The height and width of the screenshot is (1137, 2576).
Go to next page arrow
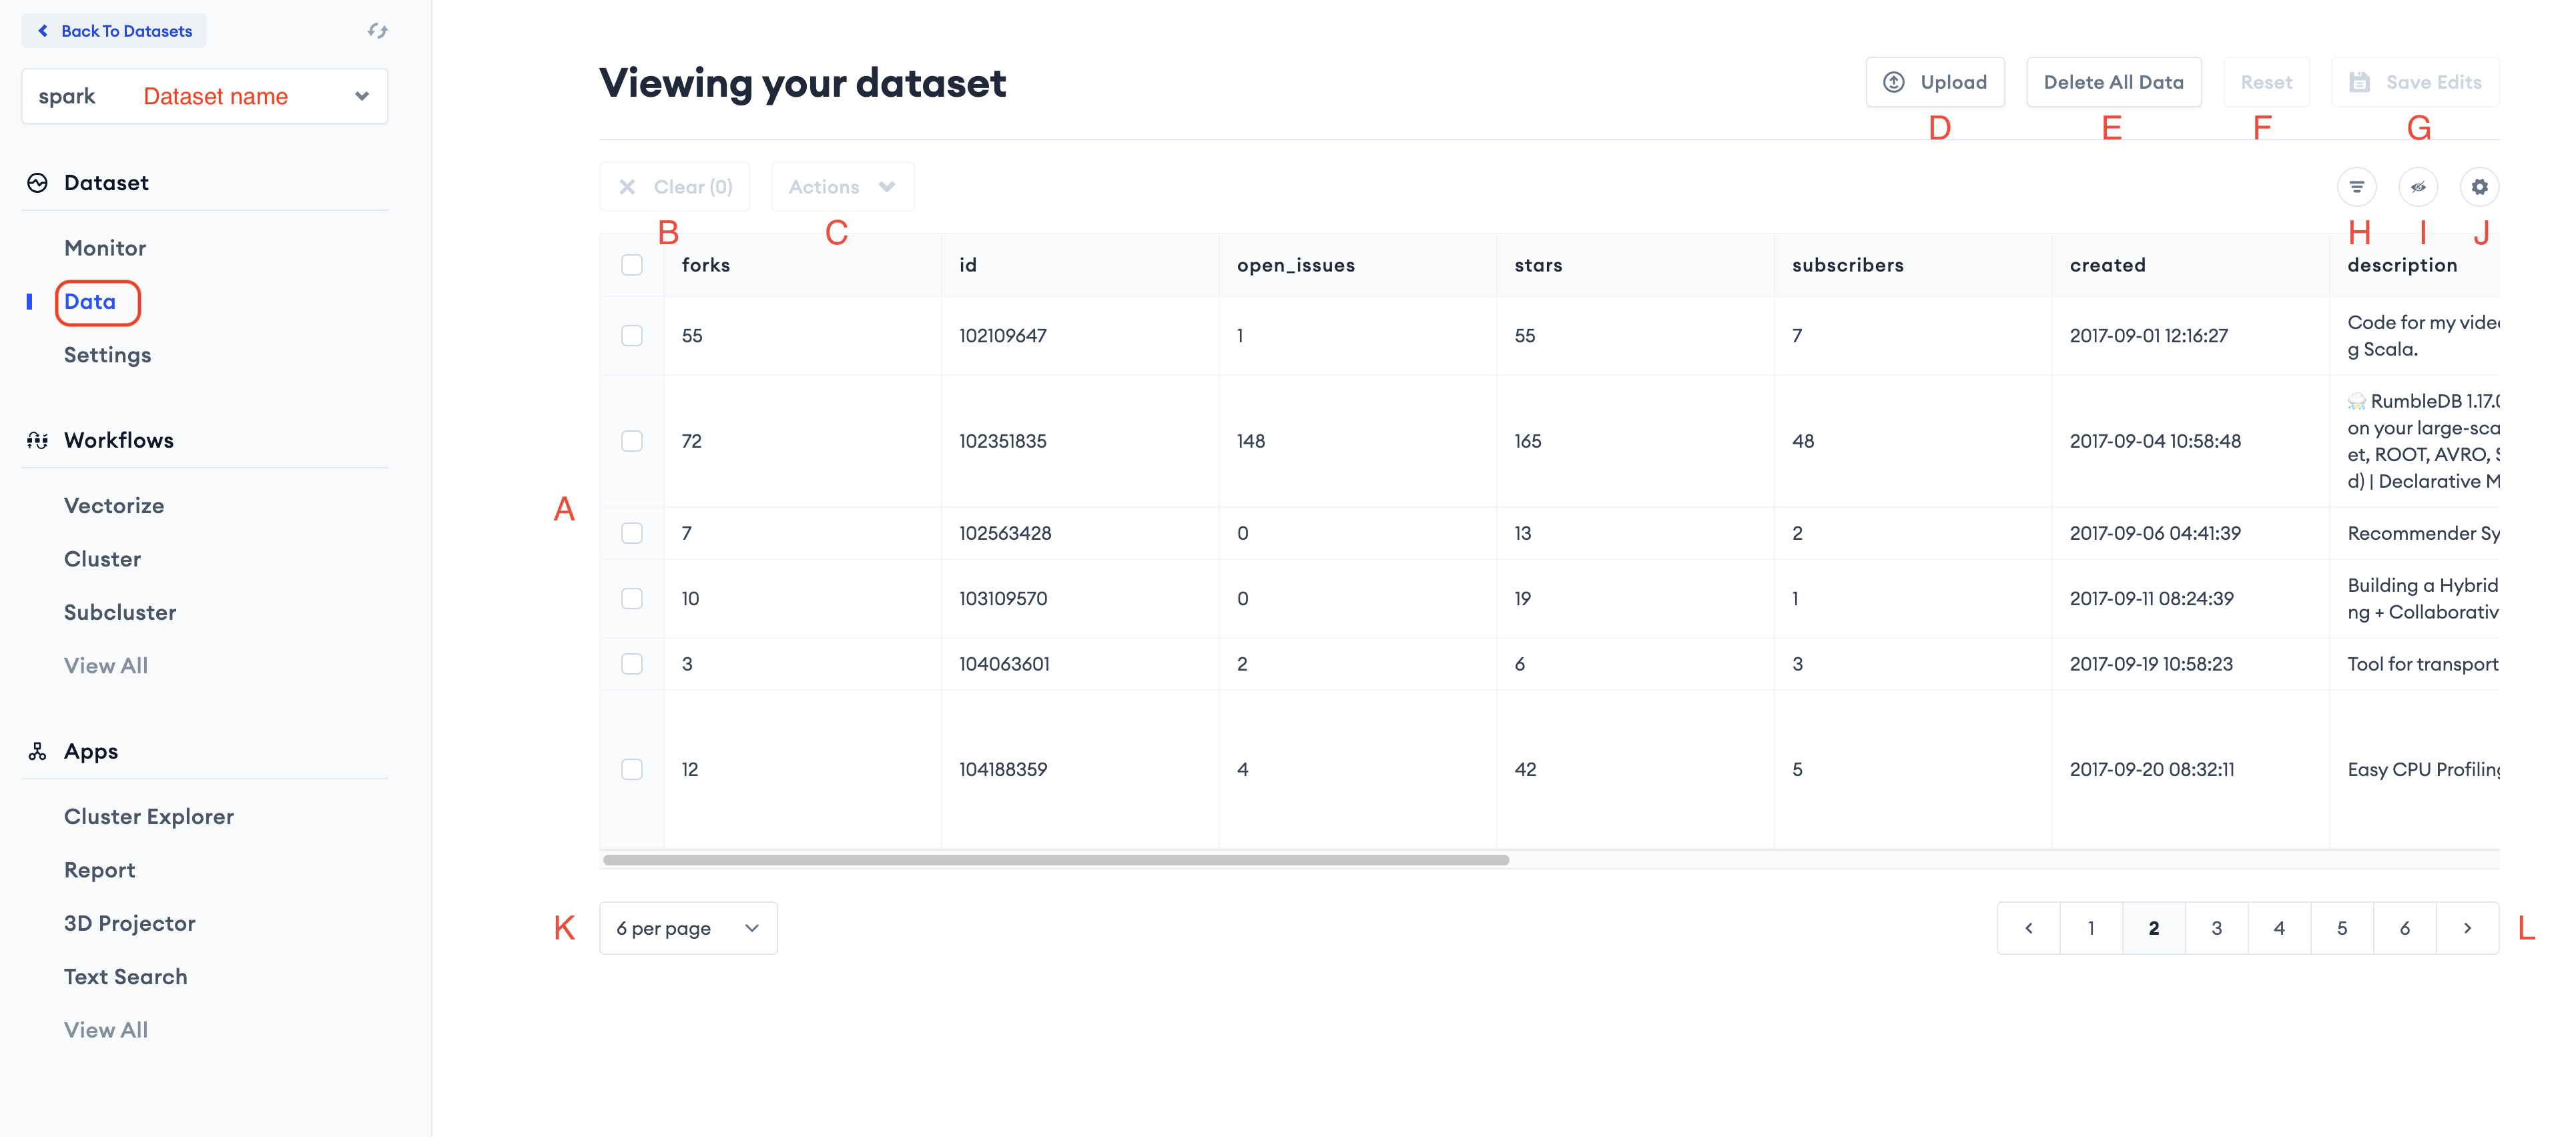pyautogui.click(x=2467, y=928)
